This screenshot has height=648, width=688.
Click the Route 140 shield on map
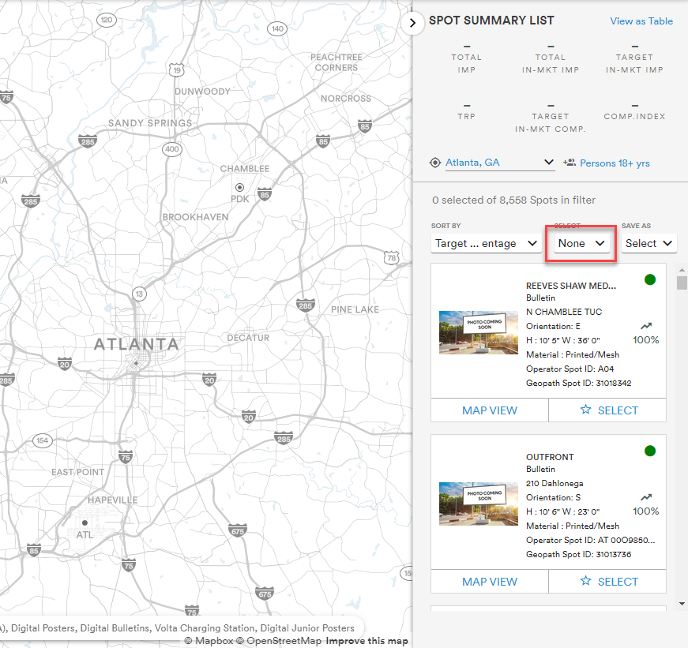(277, 29)
